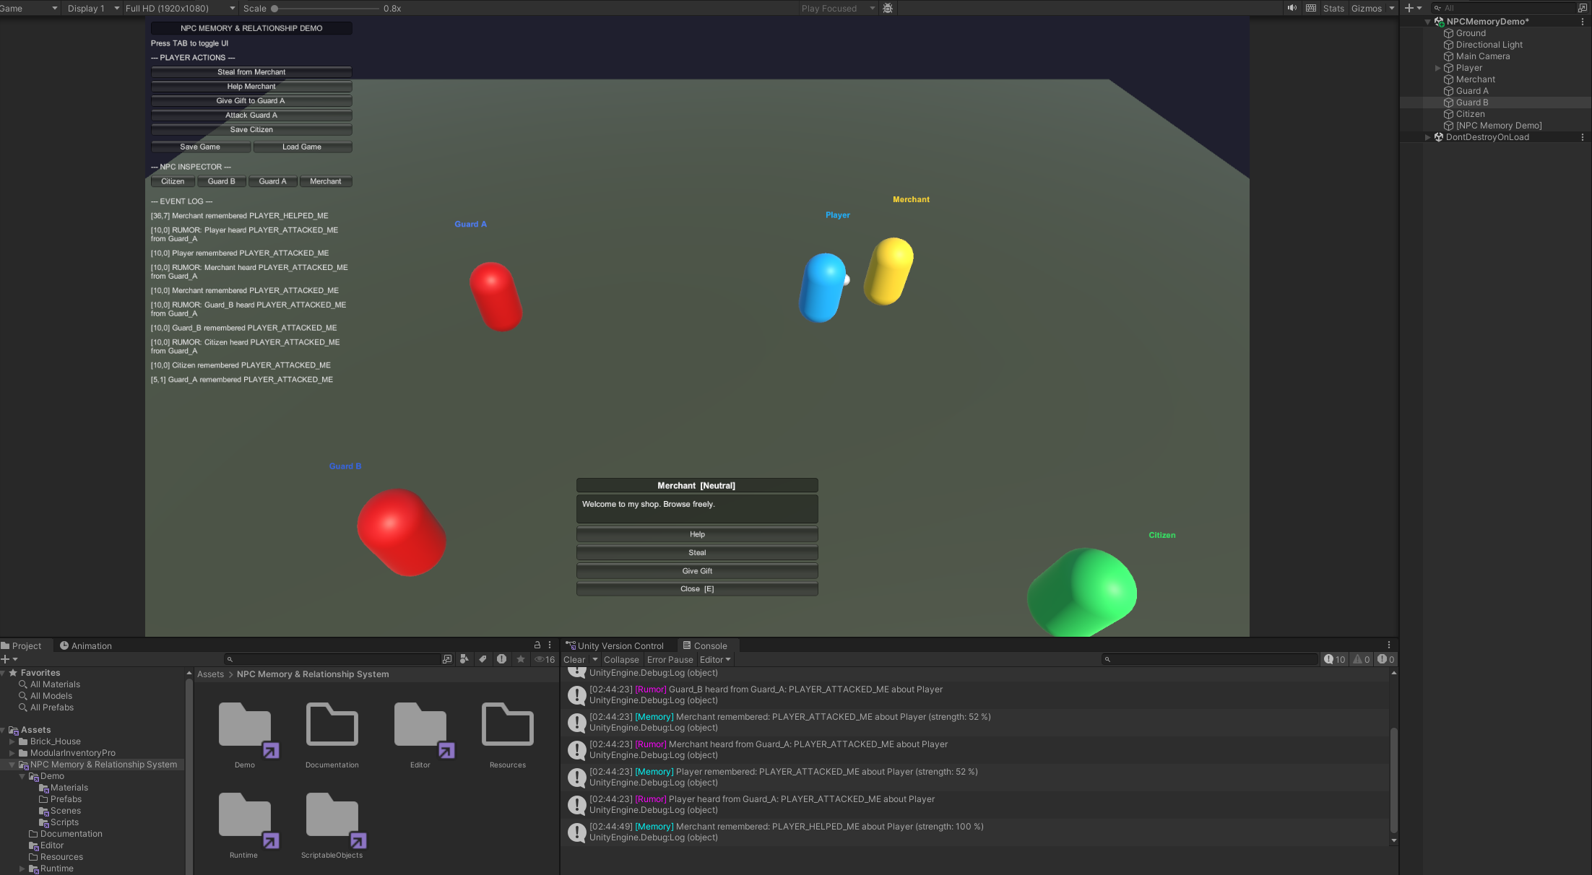Click the Help dialog option
This screenshot has width=1592, height=875.
[697, 534]
